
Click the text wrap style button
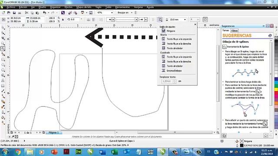(160, 19)
